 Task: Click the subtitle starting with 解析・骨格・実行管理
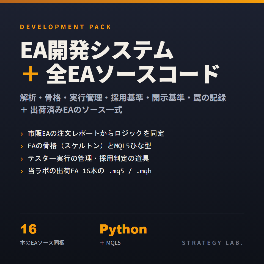point(123,98)
